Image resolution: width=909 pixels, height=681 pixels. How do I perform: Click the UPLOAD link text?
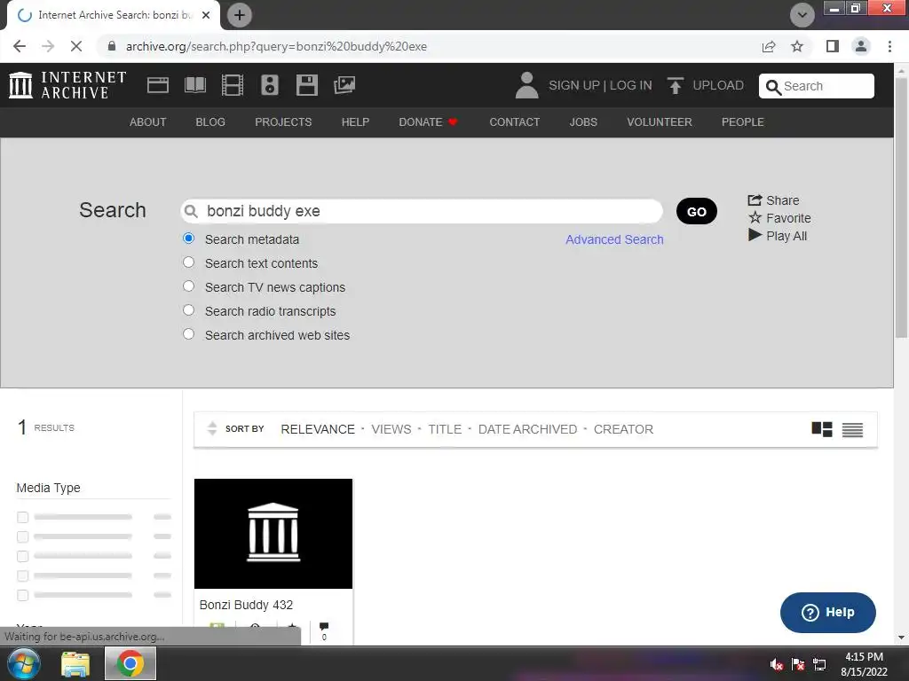point(718,86)
